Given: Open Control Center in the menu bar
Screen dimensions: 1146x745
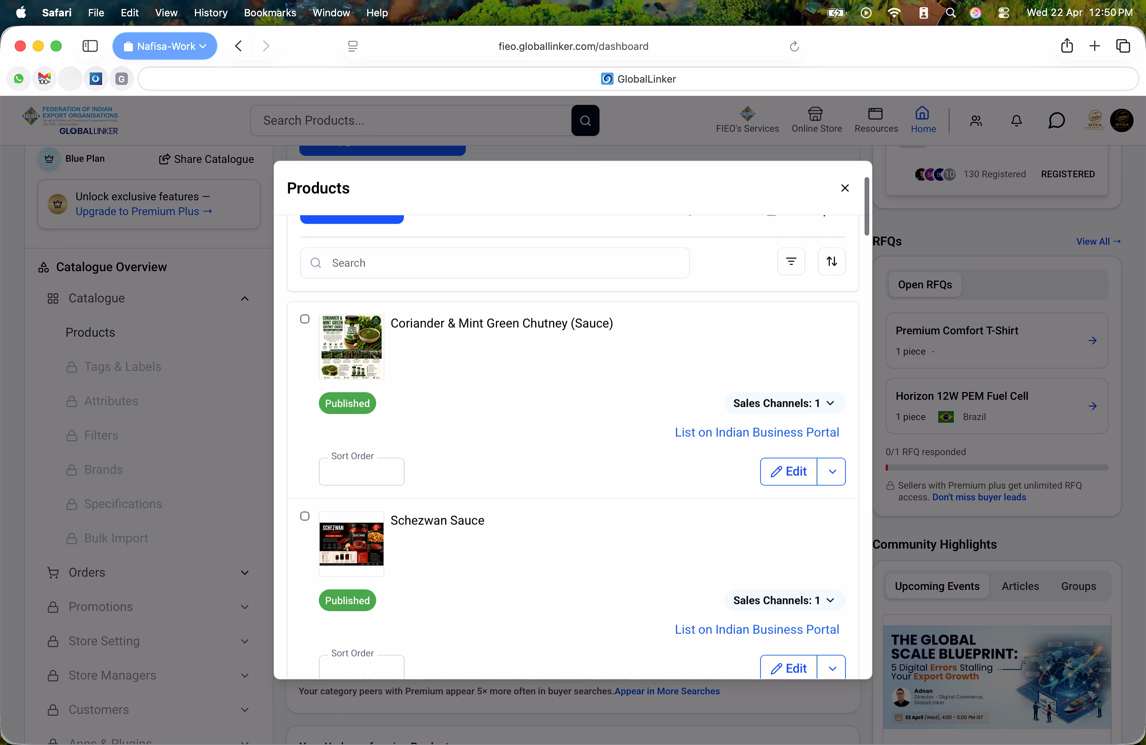Looking at the screenshot, I should coord(1003,12).
